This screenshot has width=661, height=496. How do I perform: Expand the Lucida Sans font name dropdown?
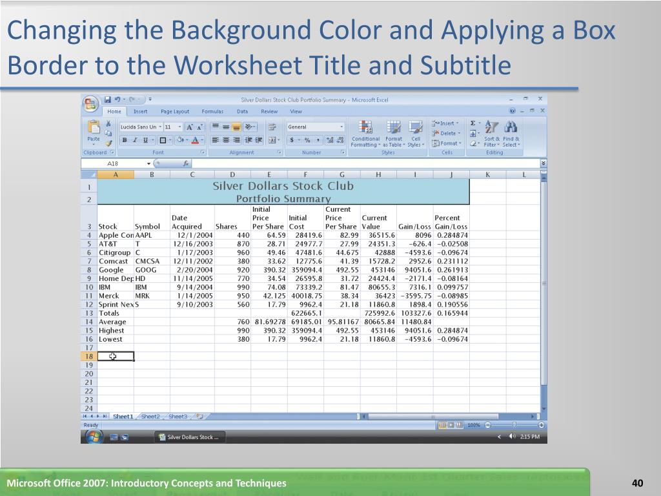[160, 127]
